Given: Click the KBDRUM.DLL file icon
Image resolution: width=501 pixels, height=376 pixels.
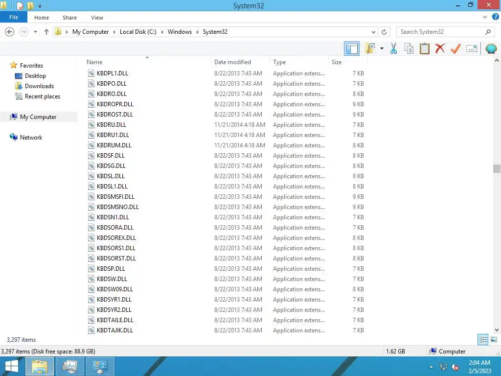Looking at the screenshot, I should pos(91,145).
